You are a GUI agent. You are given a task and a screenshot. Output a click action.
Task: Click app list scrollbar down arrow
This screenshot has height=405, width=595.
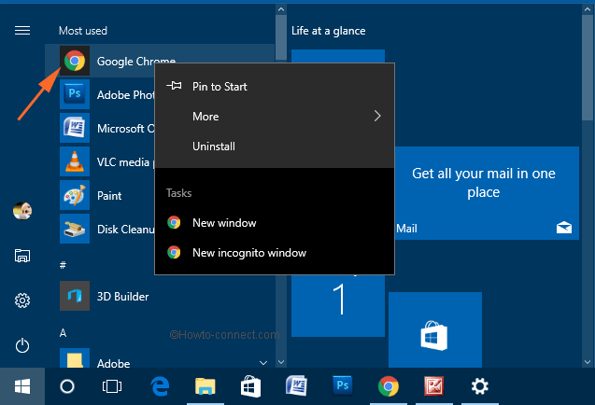point(281,362)
